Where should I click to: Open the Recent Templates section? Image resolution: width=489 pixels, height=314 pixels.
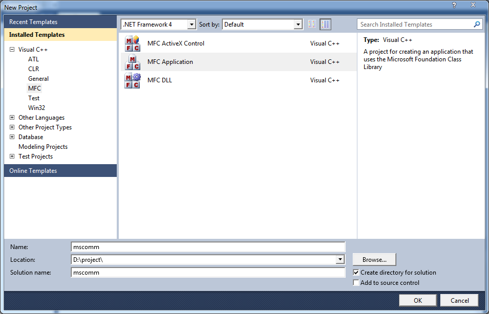point(60,22)
